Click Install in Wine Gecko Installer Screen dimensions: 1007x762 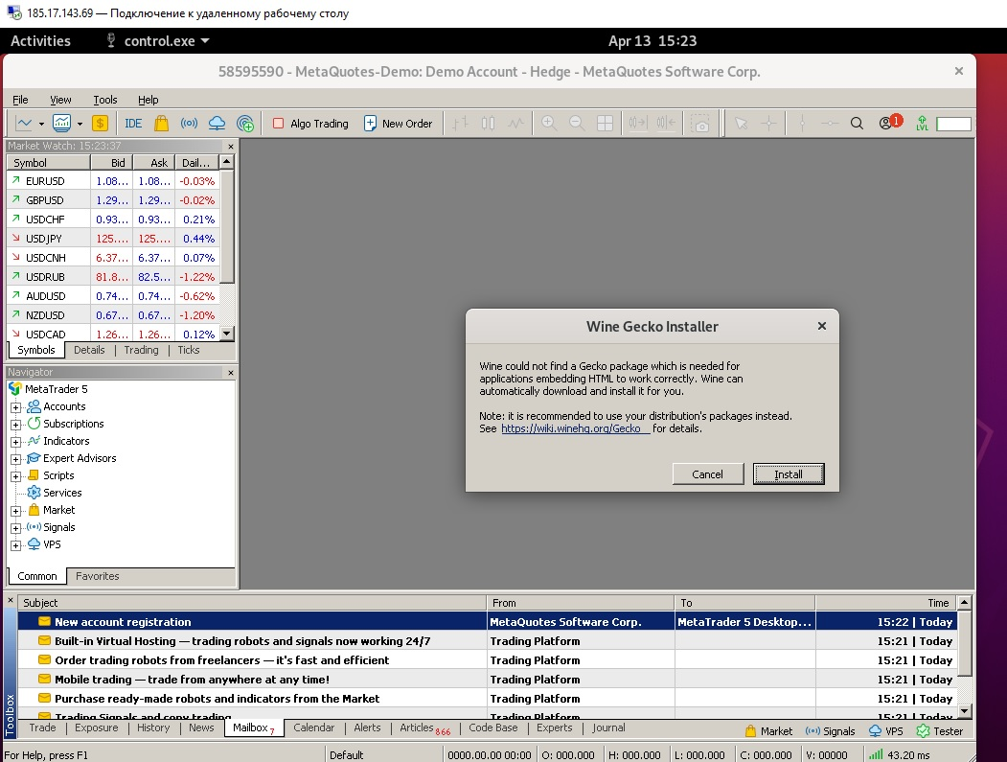788,474
